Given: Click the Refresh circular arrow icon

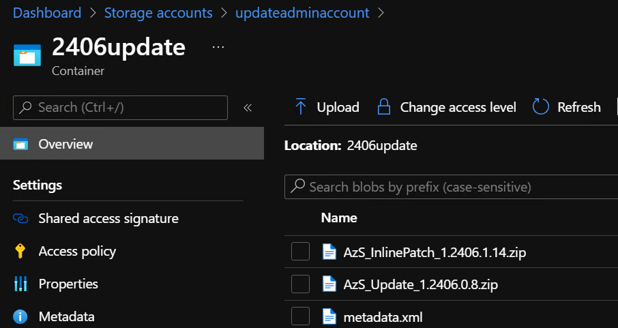Looking at the screenshot, I should 541,107.
